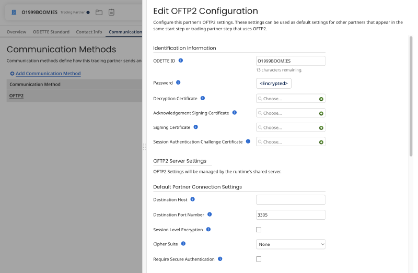Click the O1999BOOMIES partner name in header
This screenshot has height=273, width=418.
40,12
